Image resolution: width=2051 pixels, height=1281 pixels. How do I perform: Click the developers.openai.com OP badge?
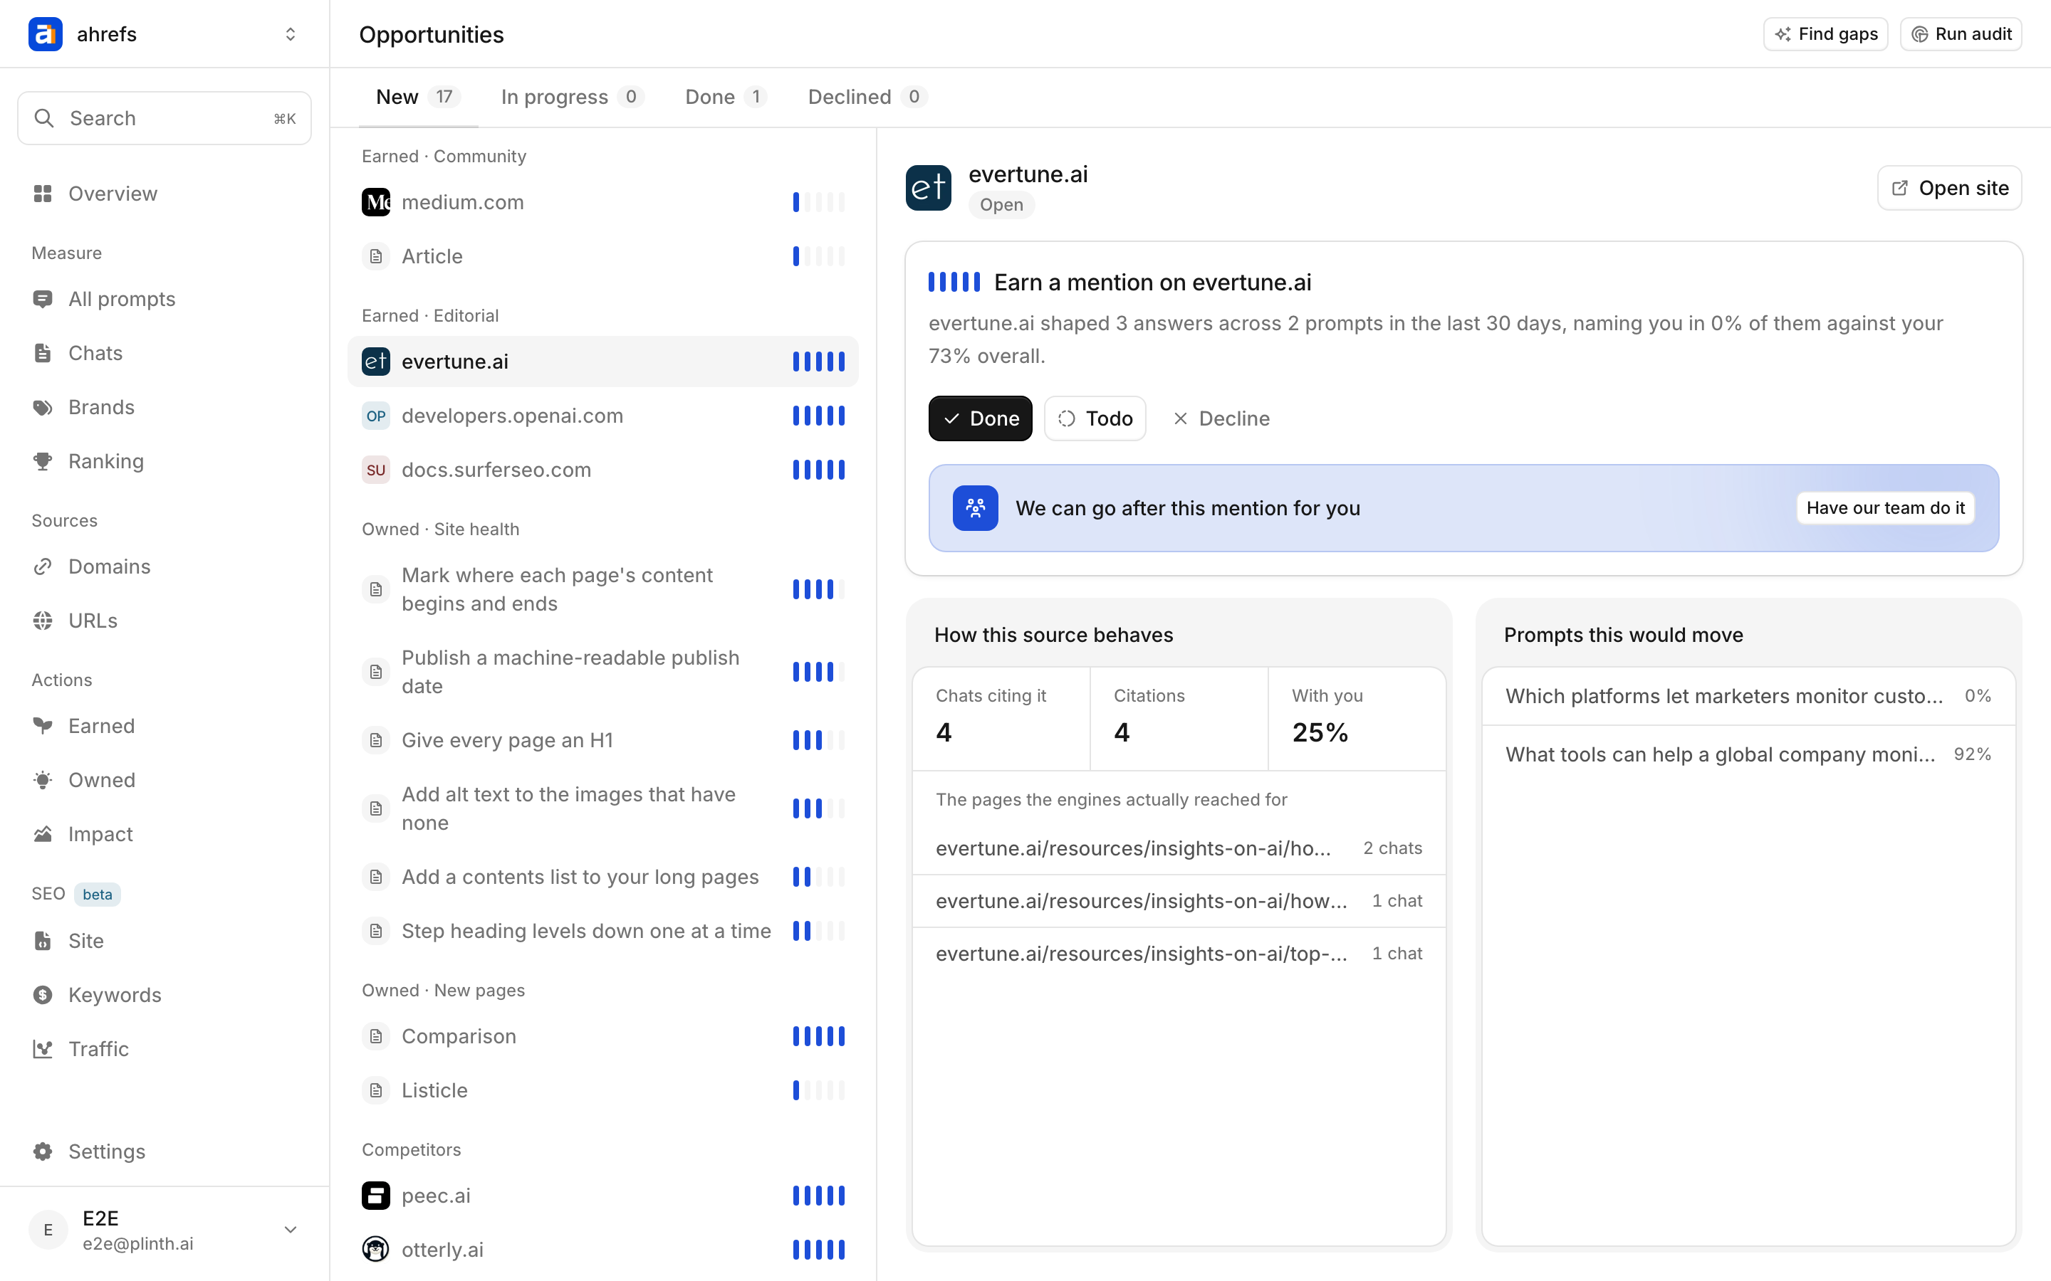pyautogui.click(x=375, y=416)
